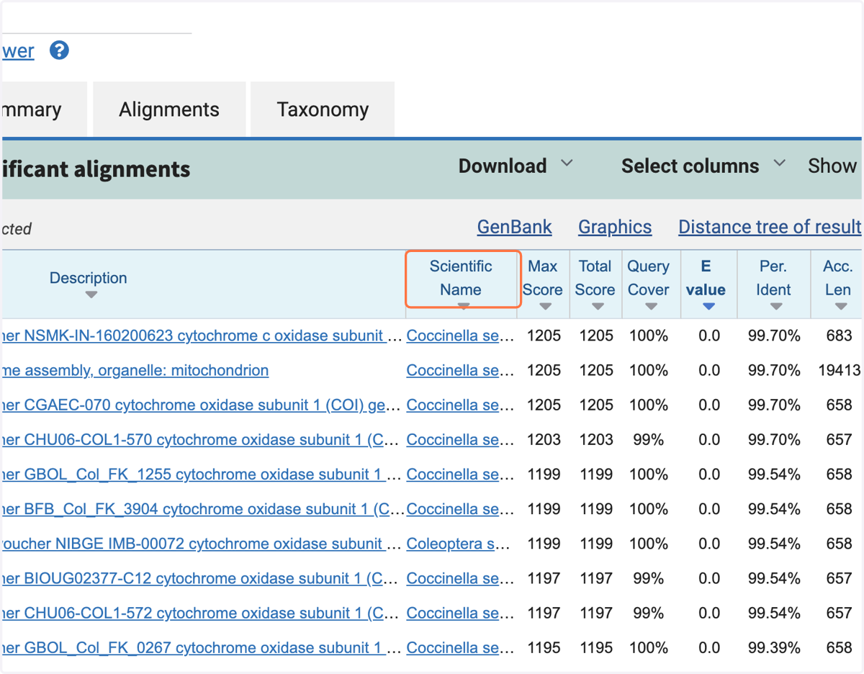Select the 99.39% identity value

774,647
